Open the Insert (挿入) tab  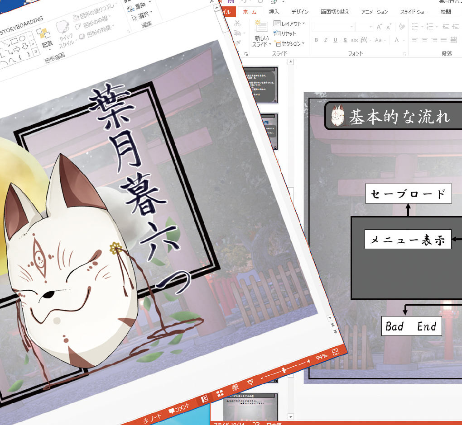[x=274, y=12]
